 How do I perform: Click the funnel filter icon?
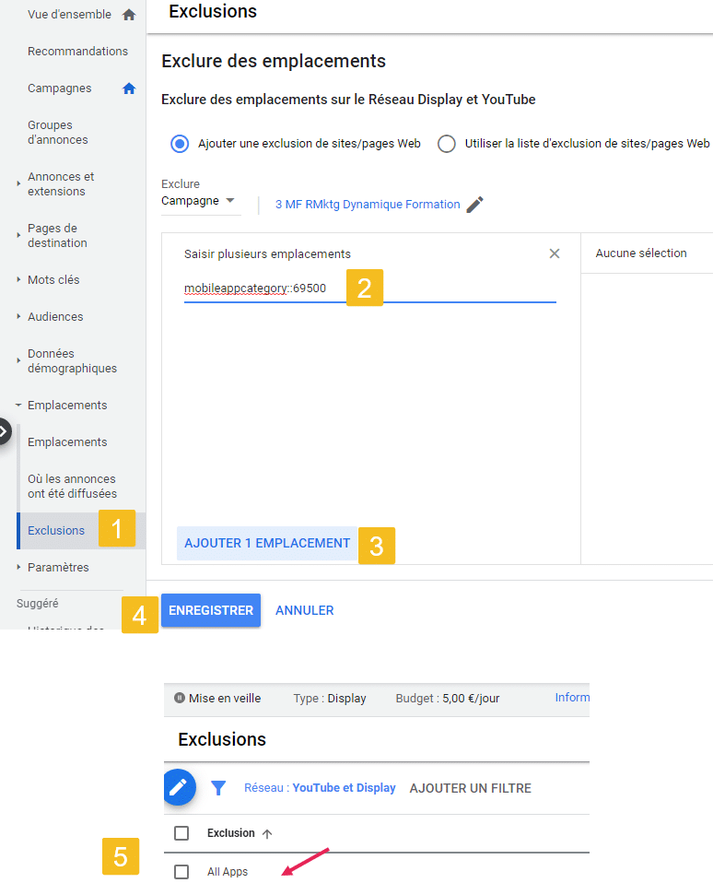(x=218, y=788)
